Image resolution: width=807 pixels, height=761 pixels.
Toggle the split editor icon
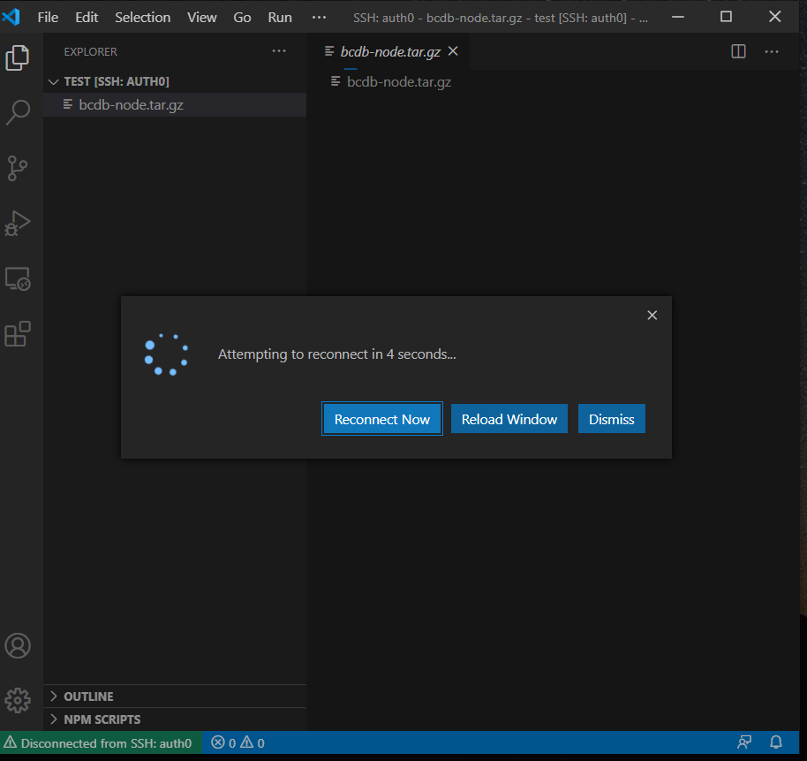pos(737,51)
